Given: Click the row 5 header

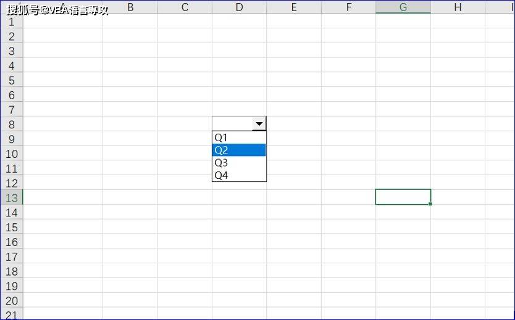Looking at the screenshot, I should pos(11,80).
